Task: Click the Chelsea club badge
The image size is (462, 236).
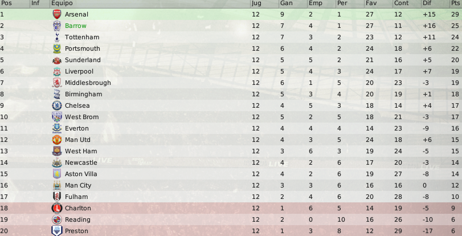Action: pos(57,105)
